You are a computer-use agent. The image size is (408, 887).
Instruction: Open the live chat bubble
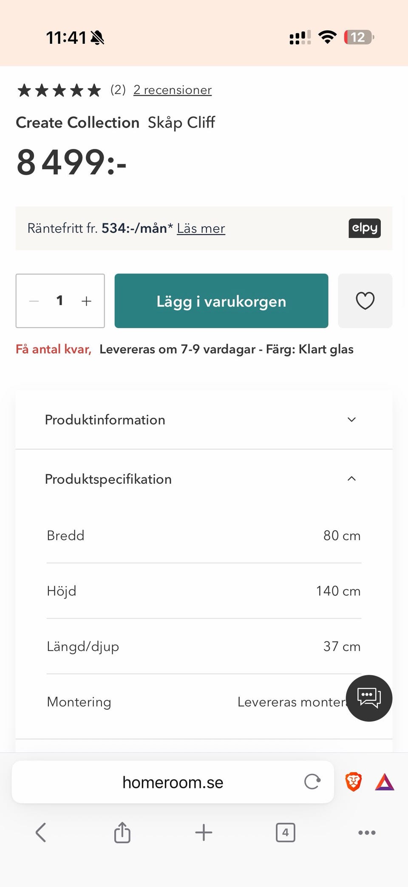pos(369,698)
